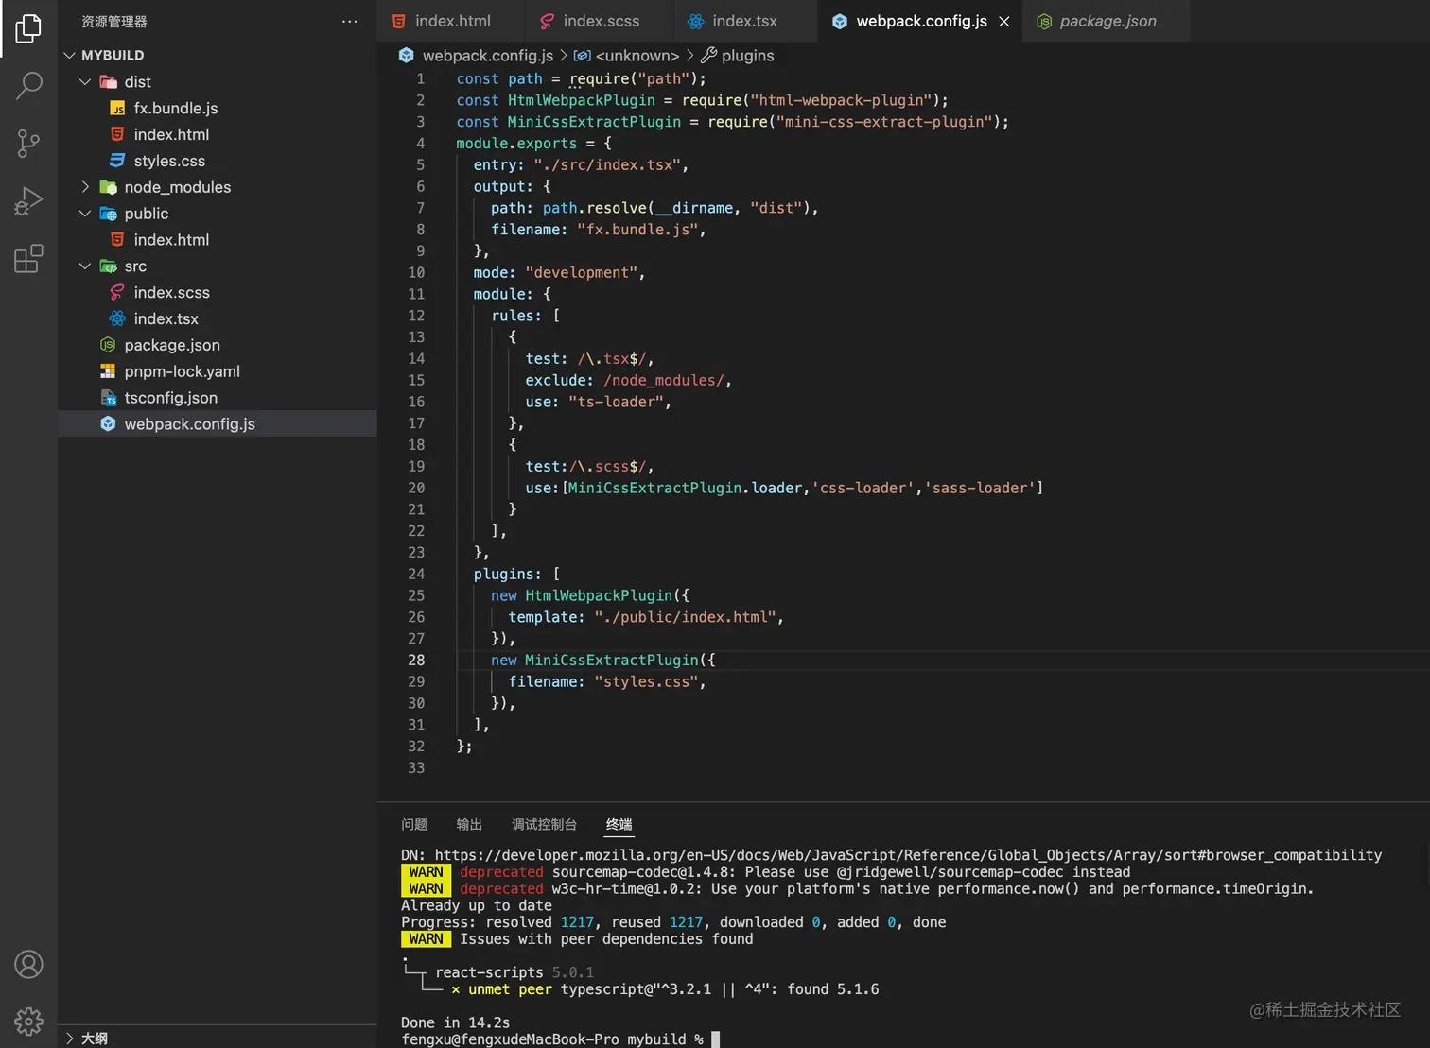Select the 终端 terminal panel tab
1430x1048 pixels.
pos(619,824)
